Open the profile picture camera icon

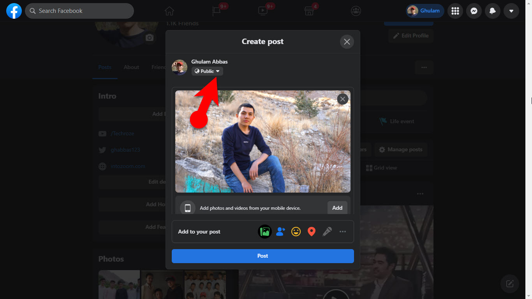coord(150,37)
